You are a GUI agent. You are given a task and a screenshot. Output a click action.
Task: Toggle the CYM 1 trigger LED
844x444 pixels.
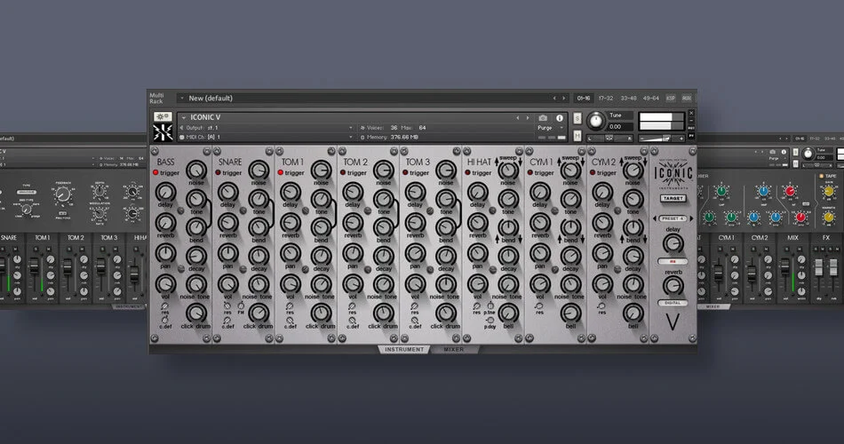point(530,173)
